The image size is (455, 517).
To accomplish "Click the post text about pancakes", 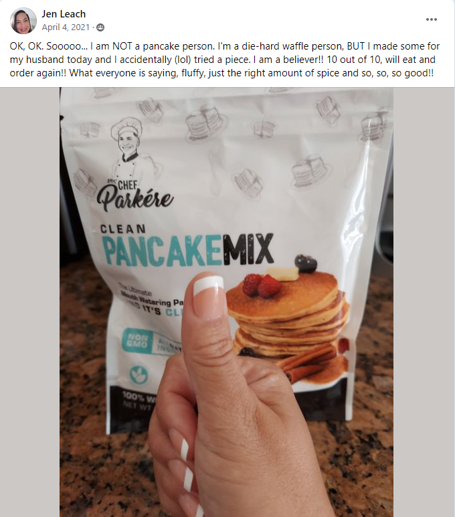I will pyautogui.click(x=224, y=60).
